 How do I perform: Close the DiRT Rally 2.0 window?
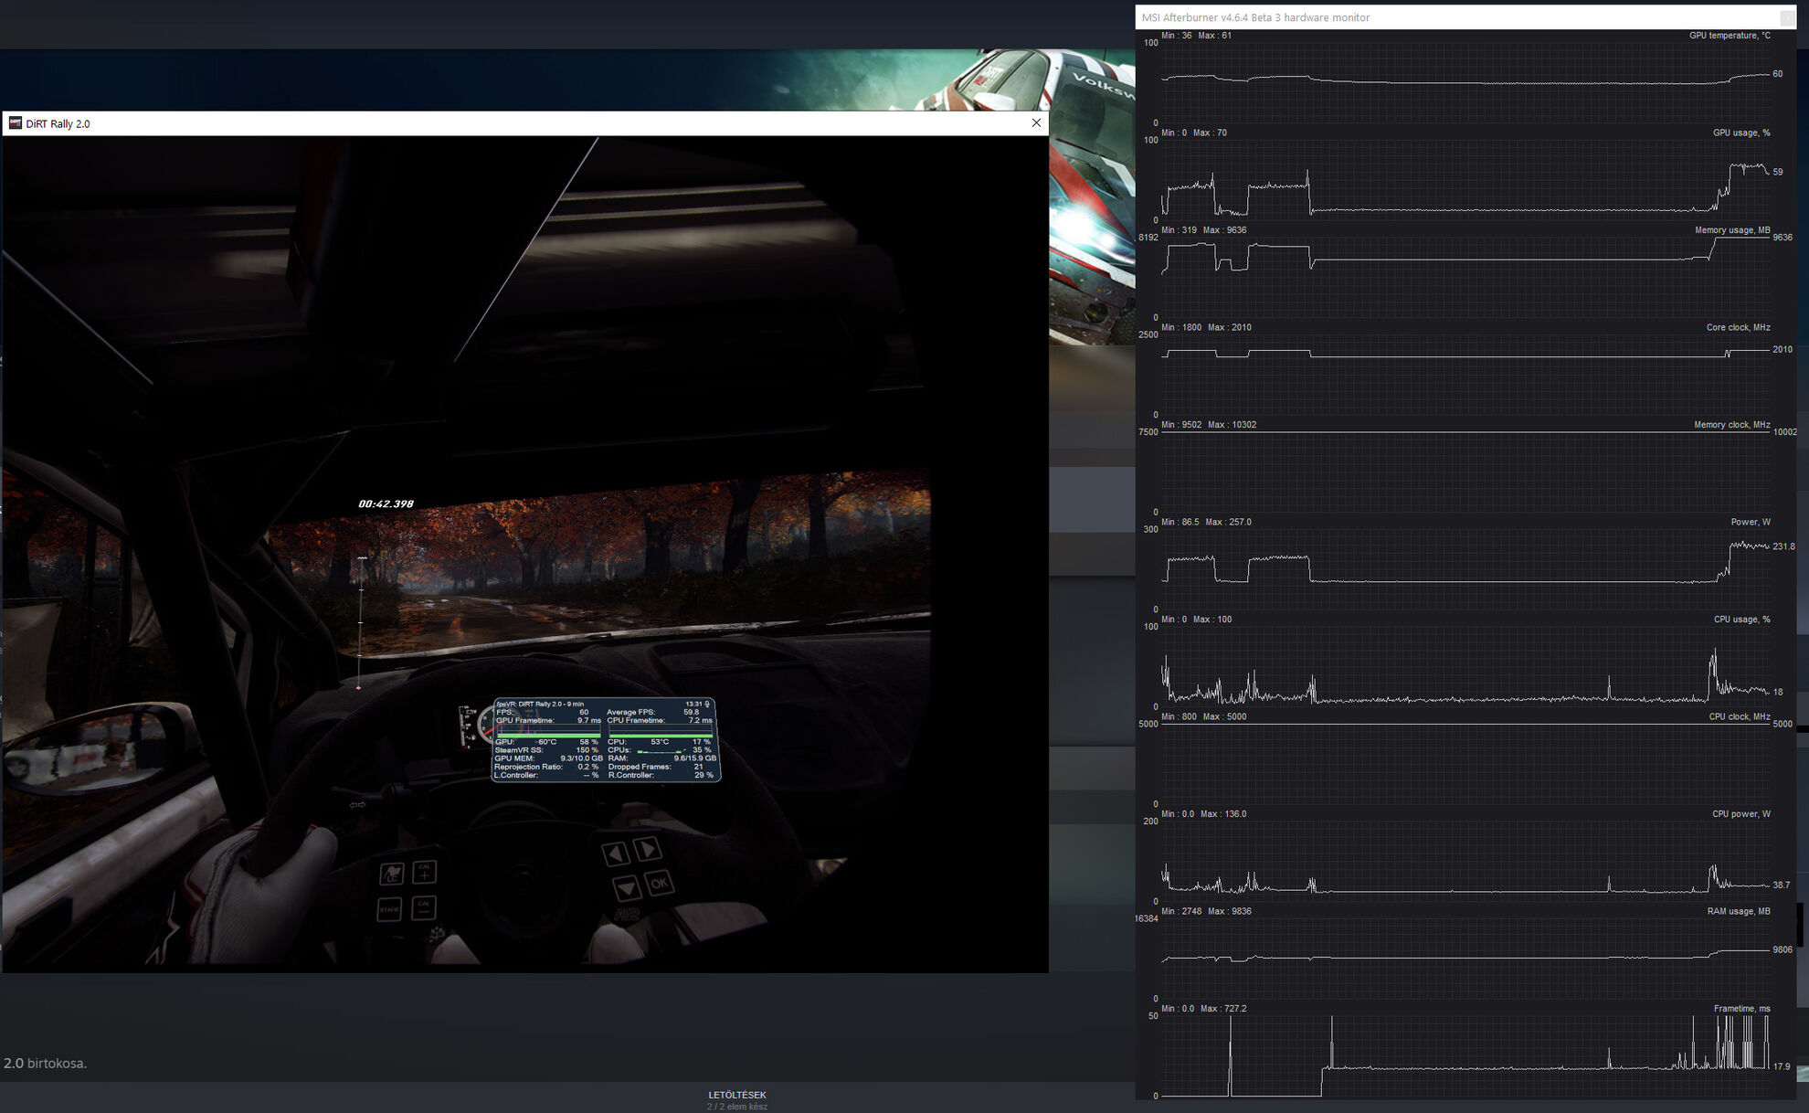[1036, 123]
